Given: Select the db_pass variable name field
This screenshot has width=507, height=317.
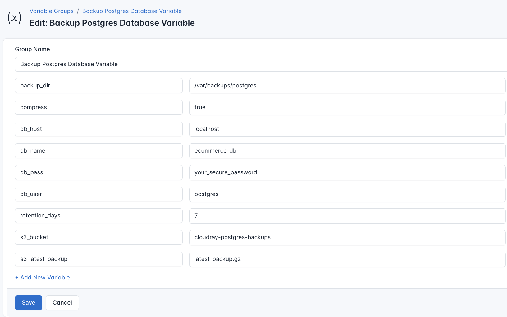Looking at the screenshot, I should click(x=98, y=172).
